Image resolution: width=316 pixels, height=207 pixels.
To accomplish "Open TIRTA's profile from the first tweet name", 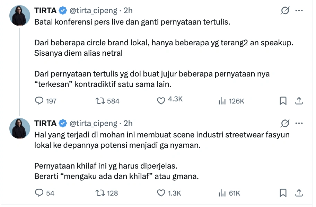I will point(45,10).
